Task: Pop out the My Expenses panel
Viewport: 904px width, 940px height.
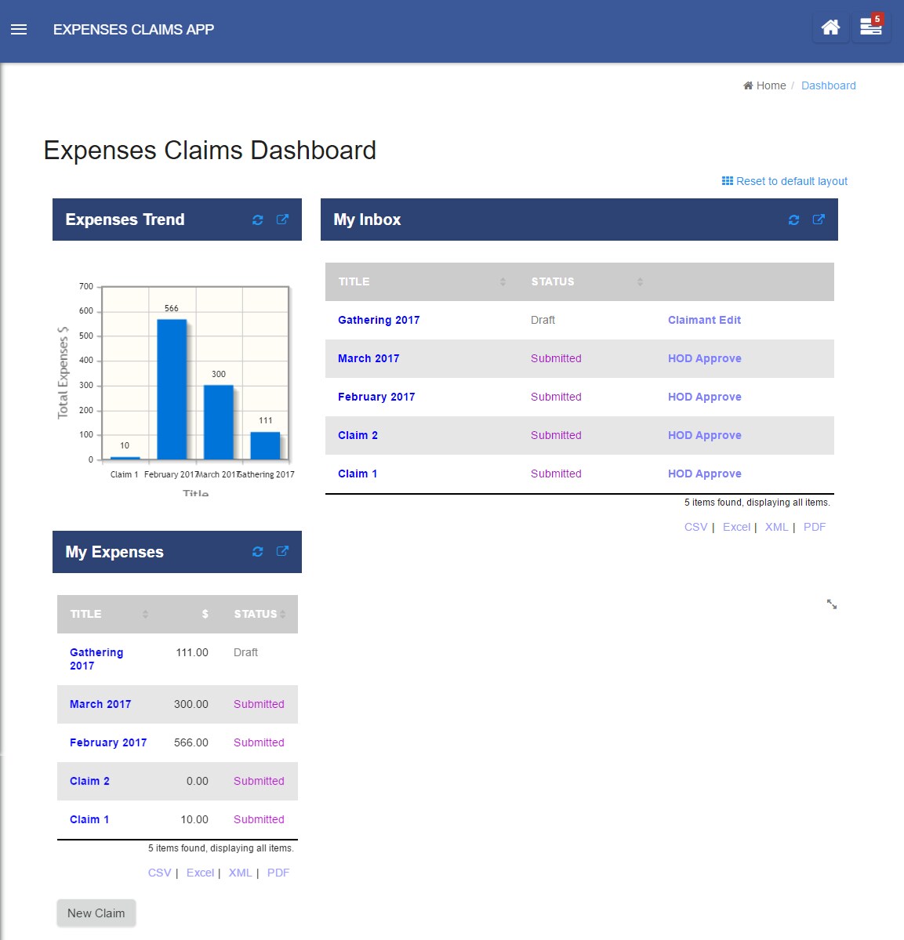Action: pos(282,551)
